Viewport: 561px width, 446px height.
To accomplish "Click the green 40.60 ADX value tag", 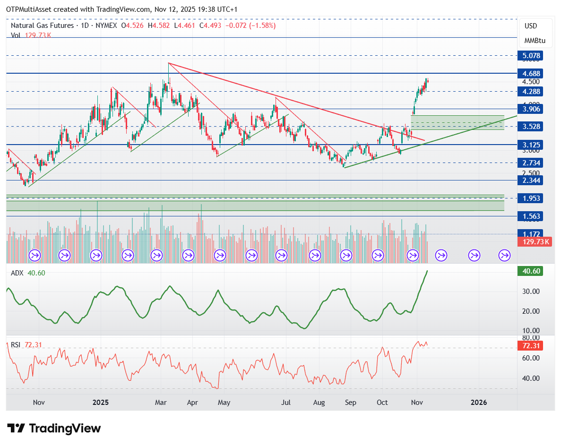I will point(531,271).
